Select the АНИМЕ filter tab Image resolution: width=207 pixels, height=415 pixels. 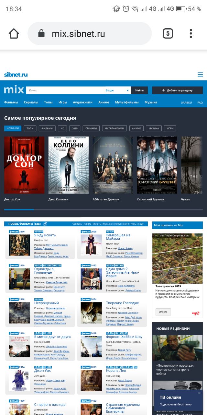[136, 128]
